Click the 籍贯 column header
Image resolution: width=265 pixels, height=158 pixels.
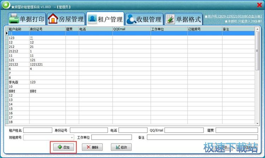click(72, 29)
